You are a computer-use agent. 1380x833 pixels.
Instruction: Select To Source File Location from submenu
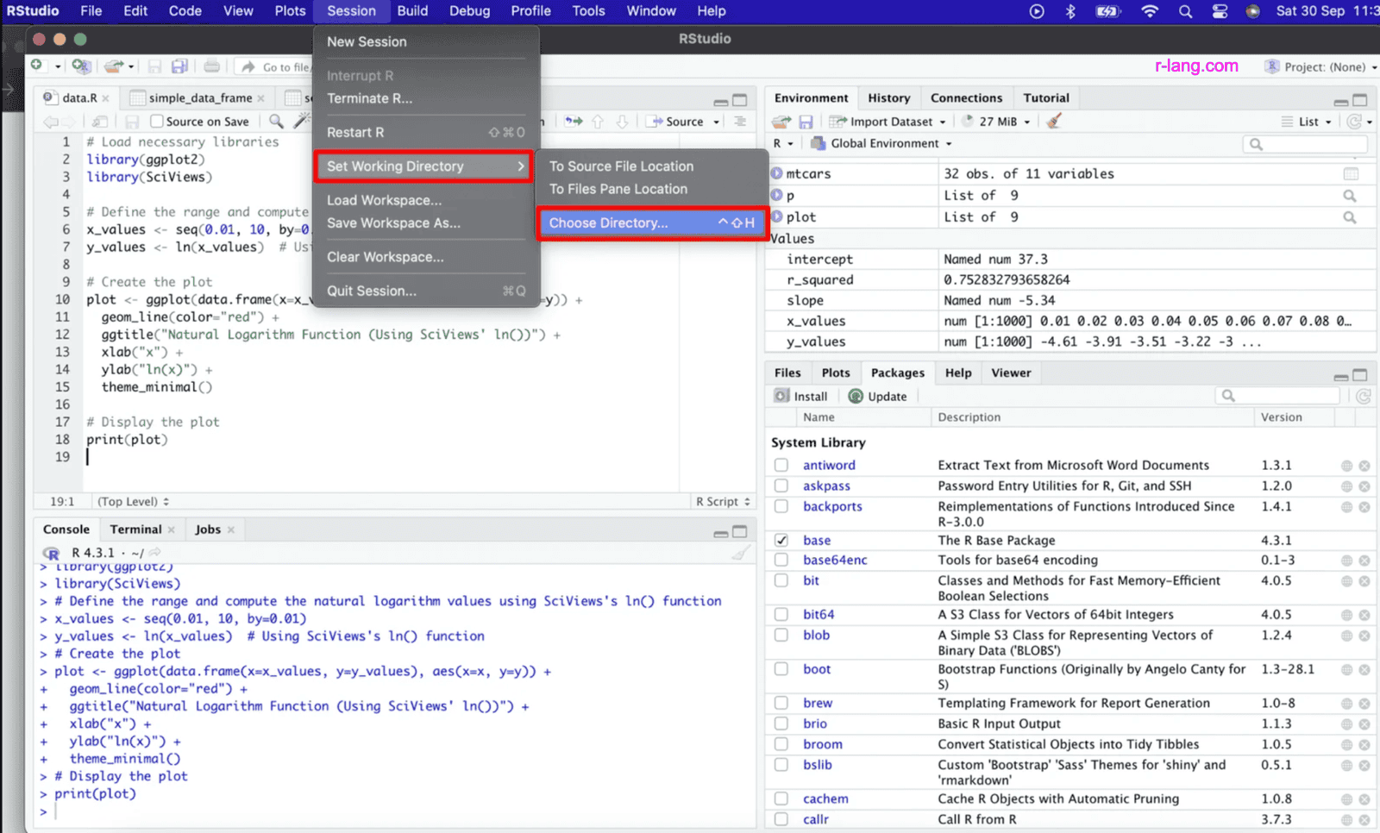click(x=622, y=166)
